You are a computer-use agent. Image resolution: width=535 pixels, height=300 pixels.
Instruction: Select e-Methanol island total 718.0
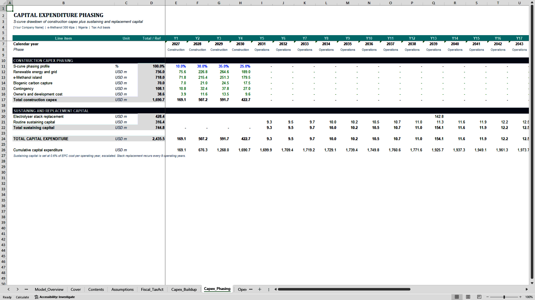coord(151,78)
